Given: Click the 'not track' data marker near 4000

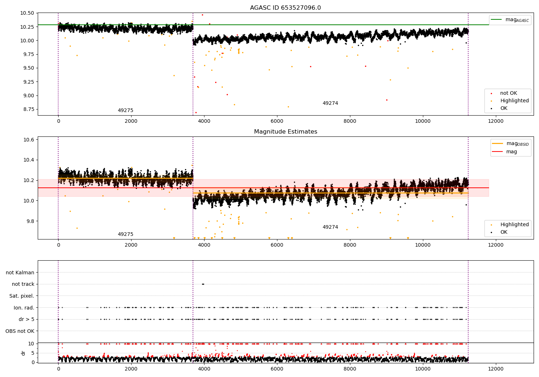Looking at the screenshot, I should click(x=203, y=284).
